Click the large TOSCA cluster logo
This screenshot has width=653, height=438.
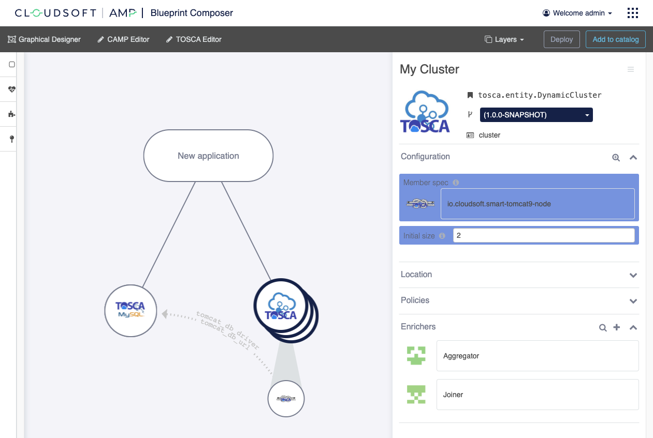(425, 112)
